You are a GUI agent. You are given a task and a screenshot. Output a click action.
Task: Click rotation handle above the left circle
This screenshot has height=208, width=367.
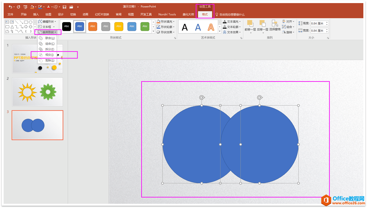click(x=202, y=98)
